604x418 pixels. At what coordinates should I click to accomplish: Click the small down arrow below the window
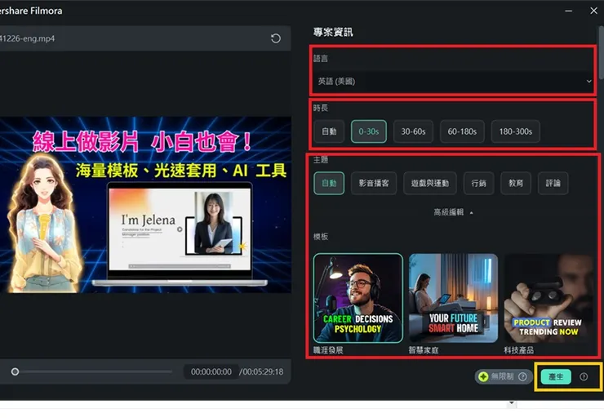(x=511, y=403)
